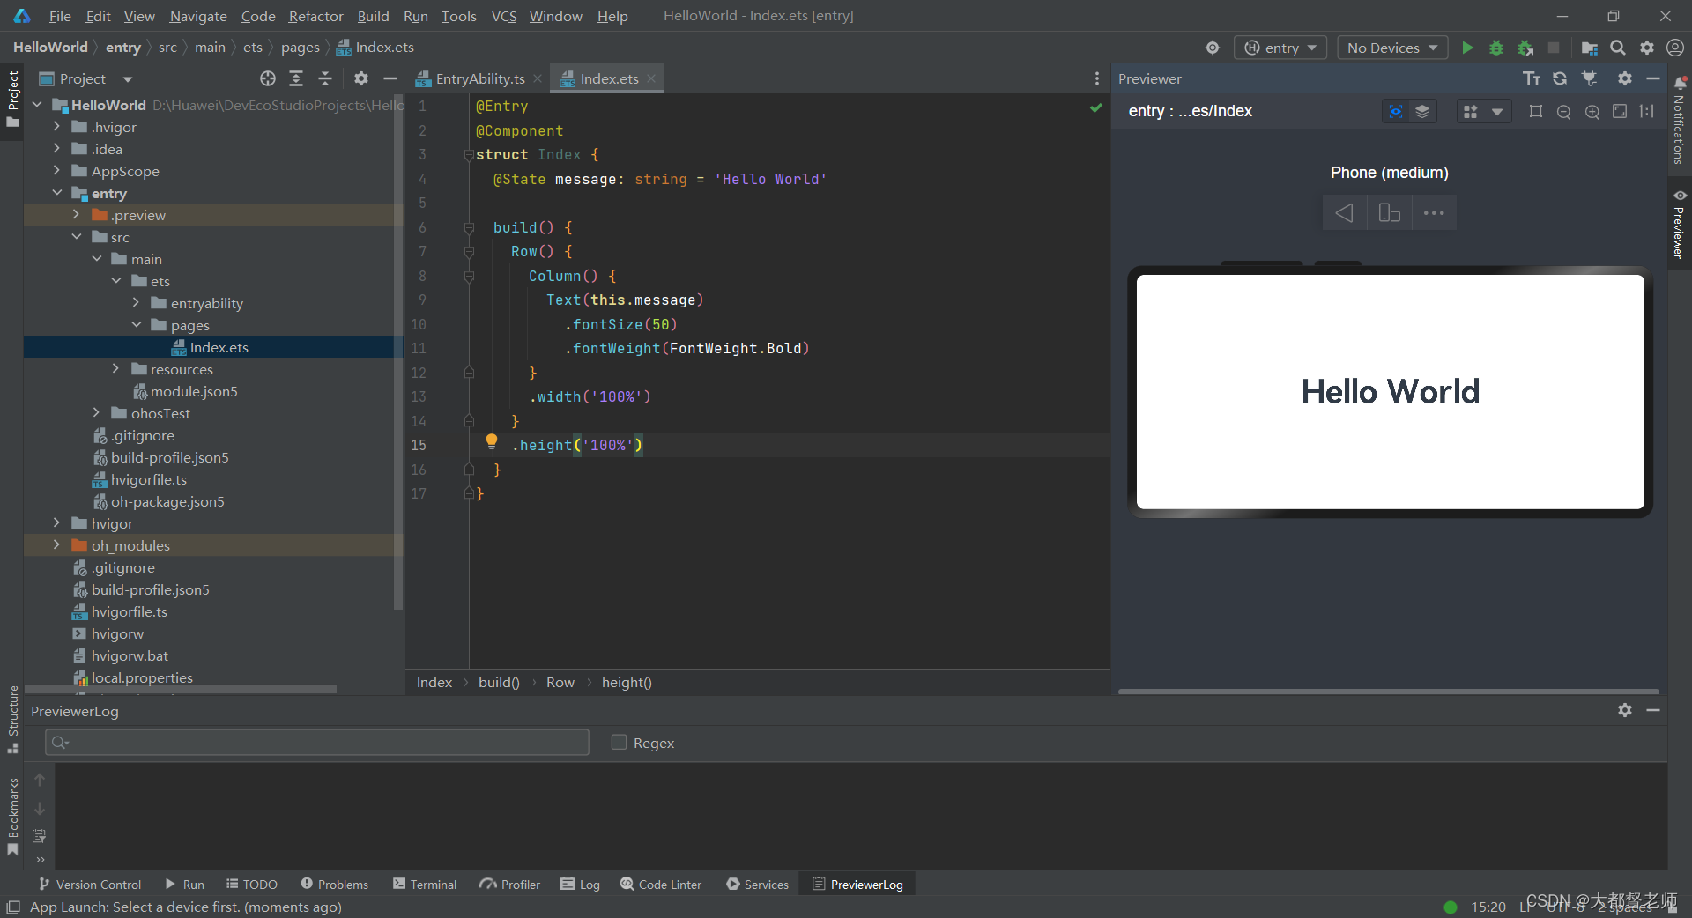Open the multi-device profile dropdown arrow
Screen dimensions: 1692x918
(1496, 112)
